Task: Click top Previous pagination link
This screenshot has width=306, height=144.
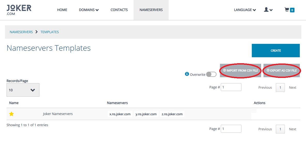Action: 265,87
